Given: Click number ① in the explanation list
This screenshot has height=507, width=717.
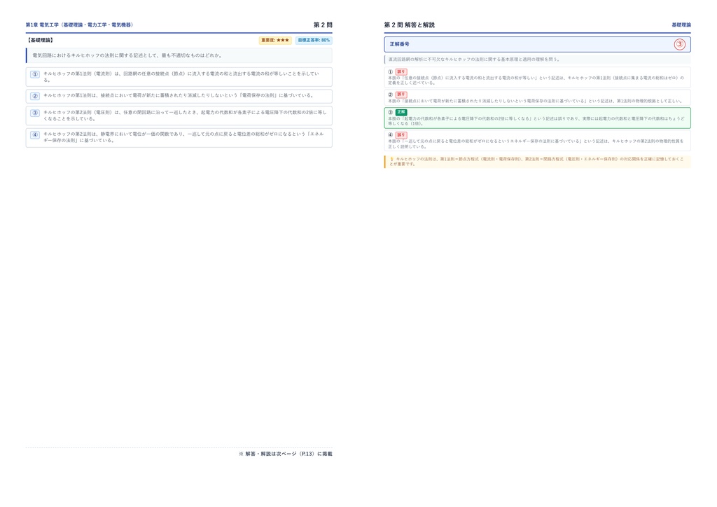Looking at the screenshot, I should [390, 71].
